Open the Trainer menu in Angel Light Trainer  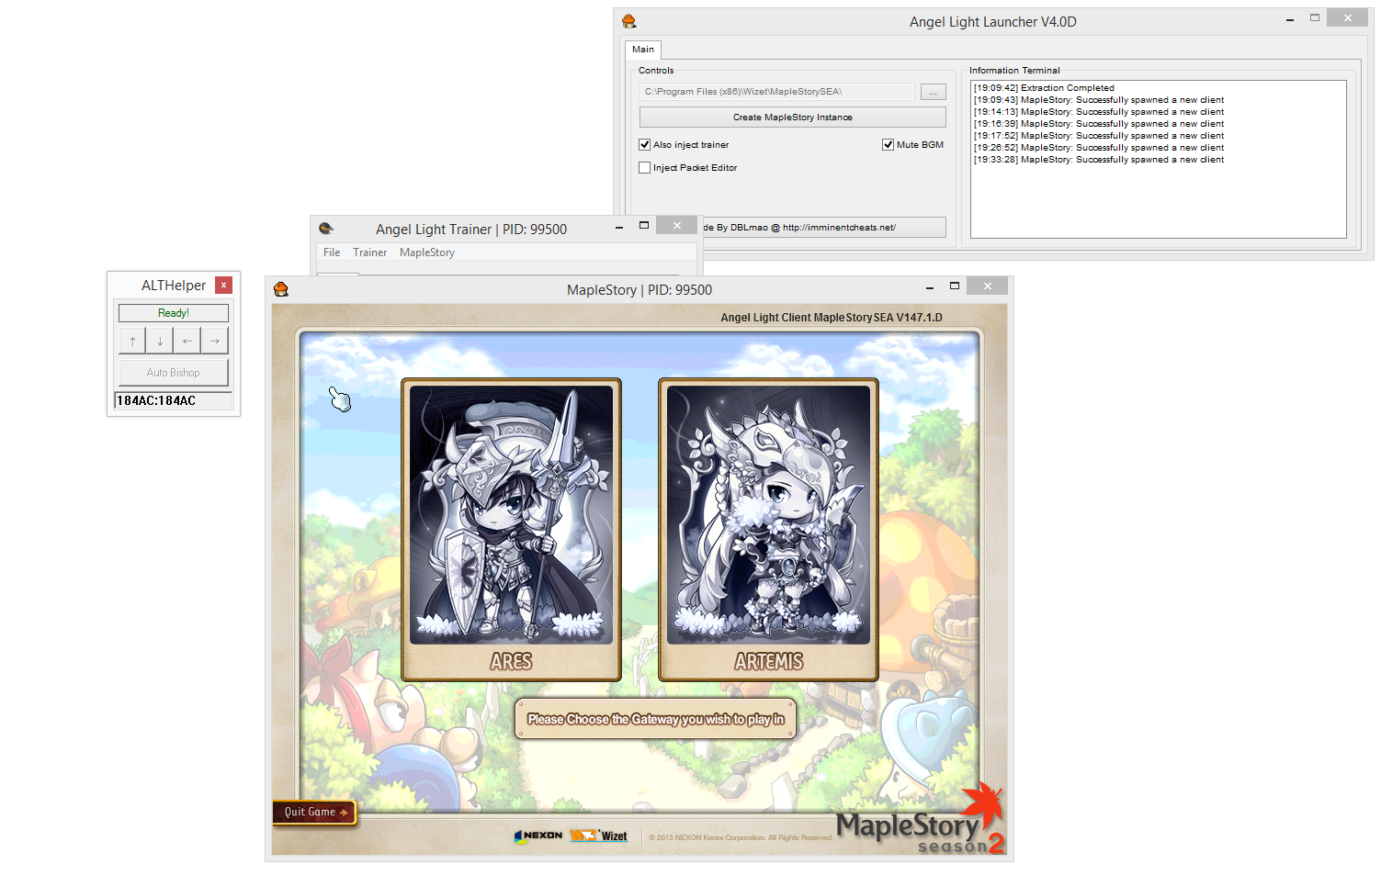(x=370, y=252)
